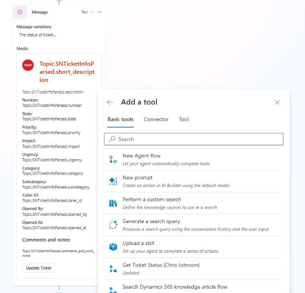Open the Text type dropdown on Message node
Viewport: 305px width, 293px height.
(87, 12)
